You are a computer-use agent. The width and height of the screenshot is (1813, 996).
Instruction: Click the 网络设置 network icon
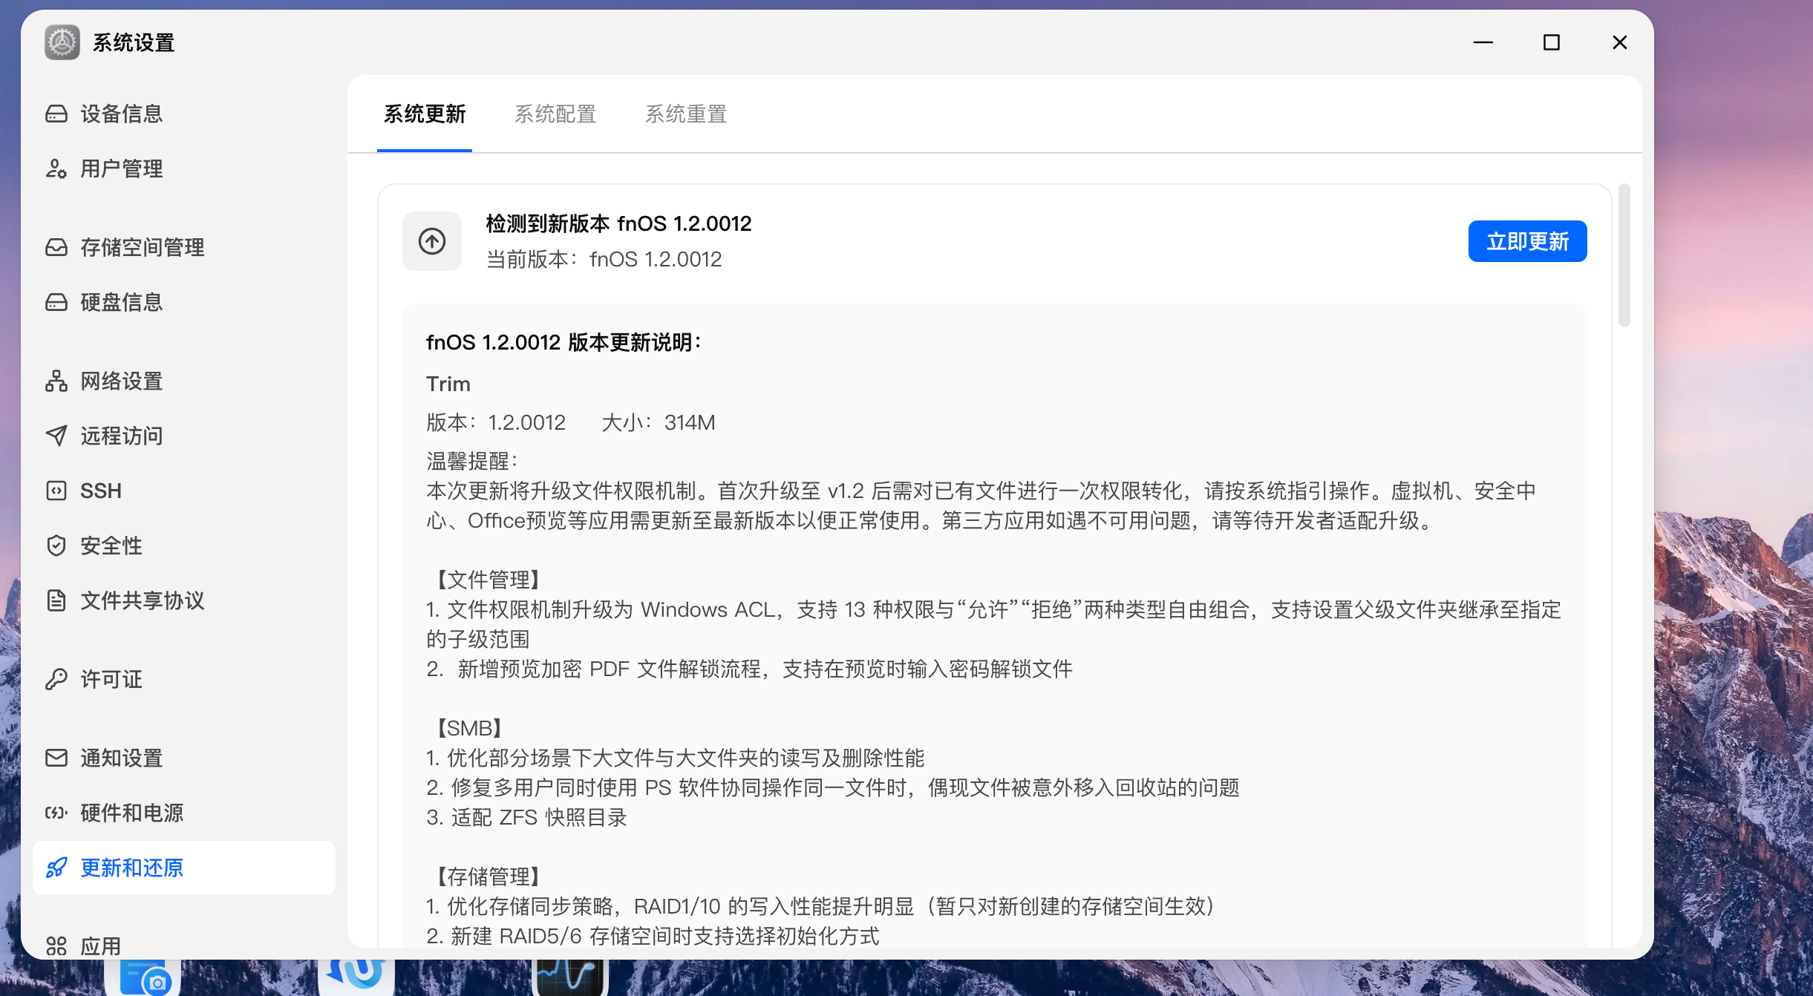(x=56, y=381)
